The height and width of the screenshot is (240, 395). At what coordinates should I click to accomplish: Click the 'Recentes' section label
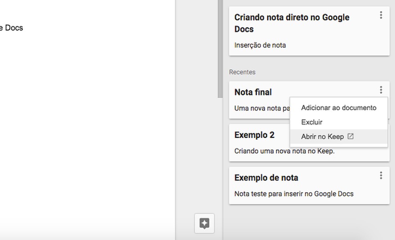[242, 72]
